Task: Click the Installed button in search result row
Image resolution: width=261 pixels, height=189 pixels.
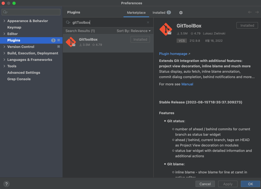Action: (140, 39)
